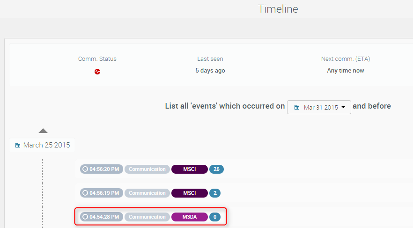Viewport: 413px width, 228px height.
Task: Click the clock icon on the 04:54:28 PM event
Action: coord(85,217)
